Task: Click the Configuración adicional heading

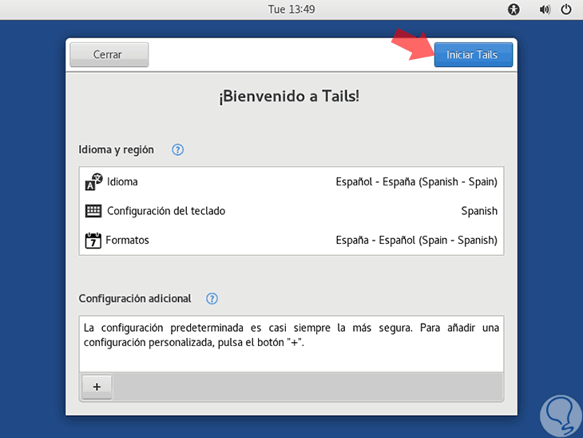Action: (135, 298)
